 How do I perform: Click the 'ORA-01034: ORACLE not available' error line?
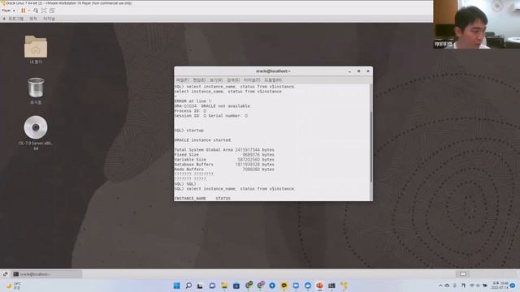(212, 106)
